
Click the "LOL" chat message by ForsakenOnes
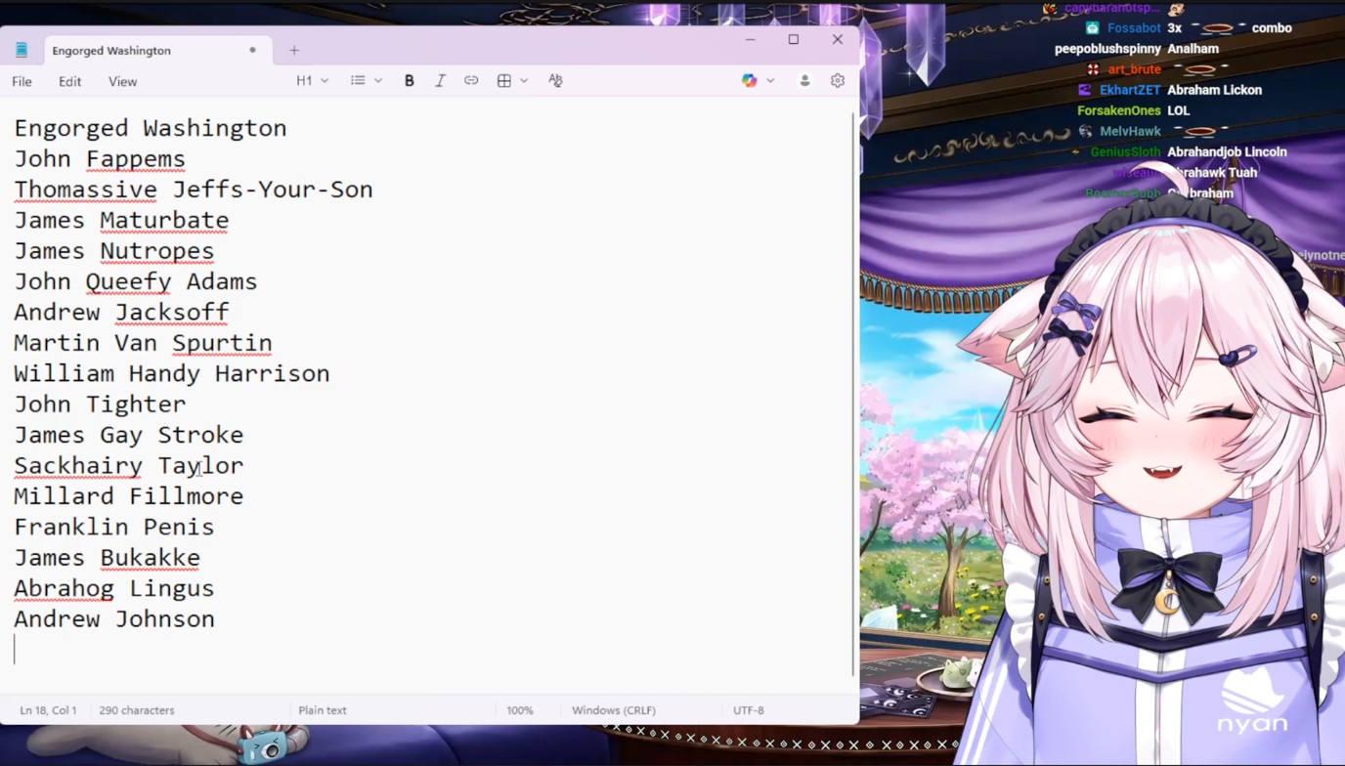[1178, 110]
